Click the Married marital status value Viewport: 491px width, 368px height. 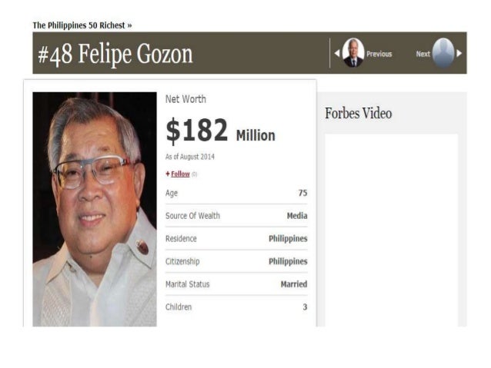(294, 284)
